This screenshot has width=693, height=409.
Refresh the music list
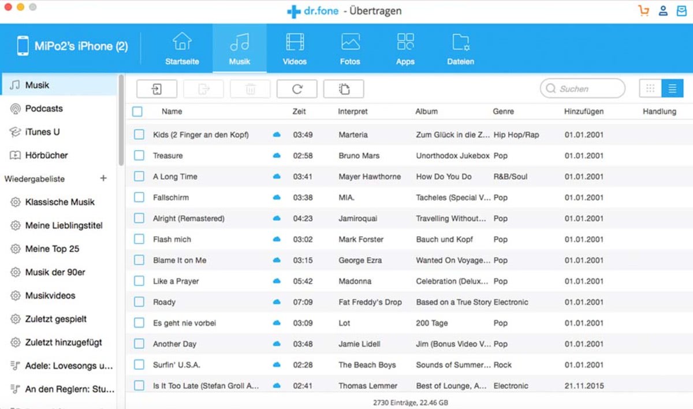click(297, 88)
